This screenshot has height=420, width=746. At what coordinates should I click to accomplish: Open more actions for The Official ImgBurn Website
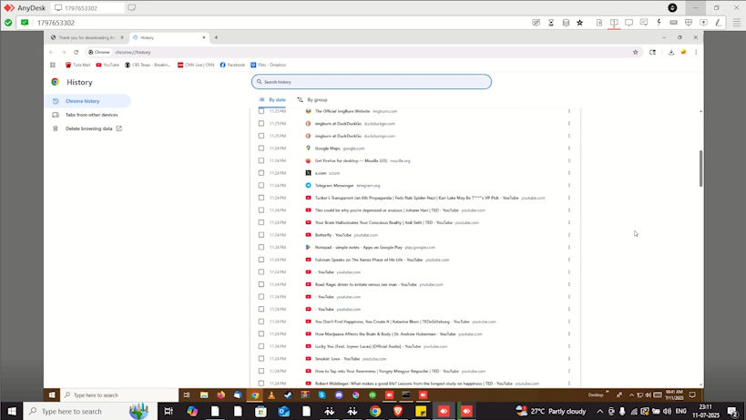pyautogui.click(x=569, y=111)
